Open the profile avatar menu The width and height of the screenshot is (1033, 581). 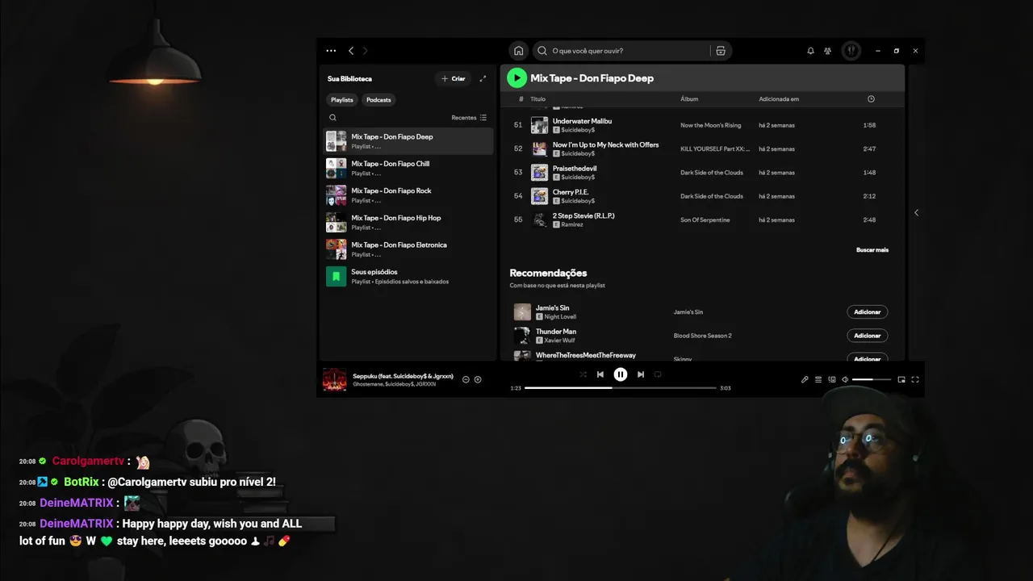click(x=851, y=51)
